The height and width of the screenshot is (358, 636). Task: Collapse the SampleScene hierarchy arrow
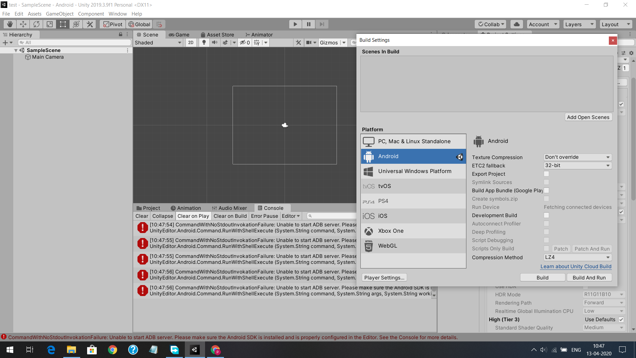pyautogui.click(x=16, y=50)
